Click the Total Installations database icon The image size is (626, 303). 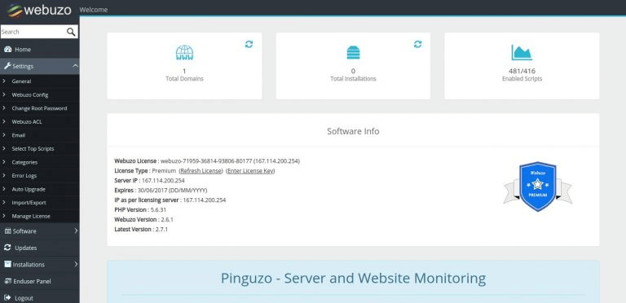(353, 53)
